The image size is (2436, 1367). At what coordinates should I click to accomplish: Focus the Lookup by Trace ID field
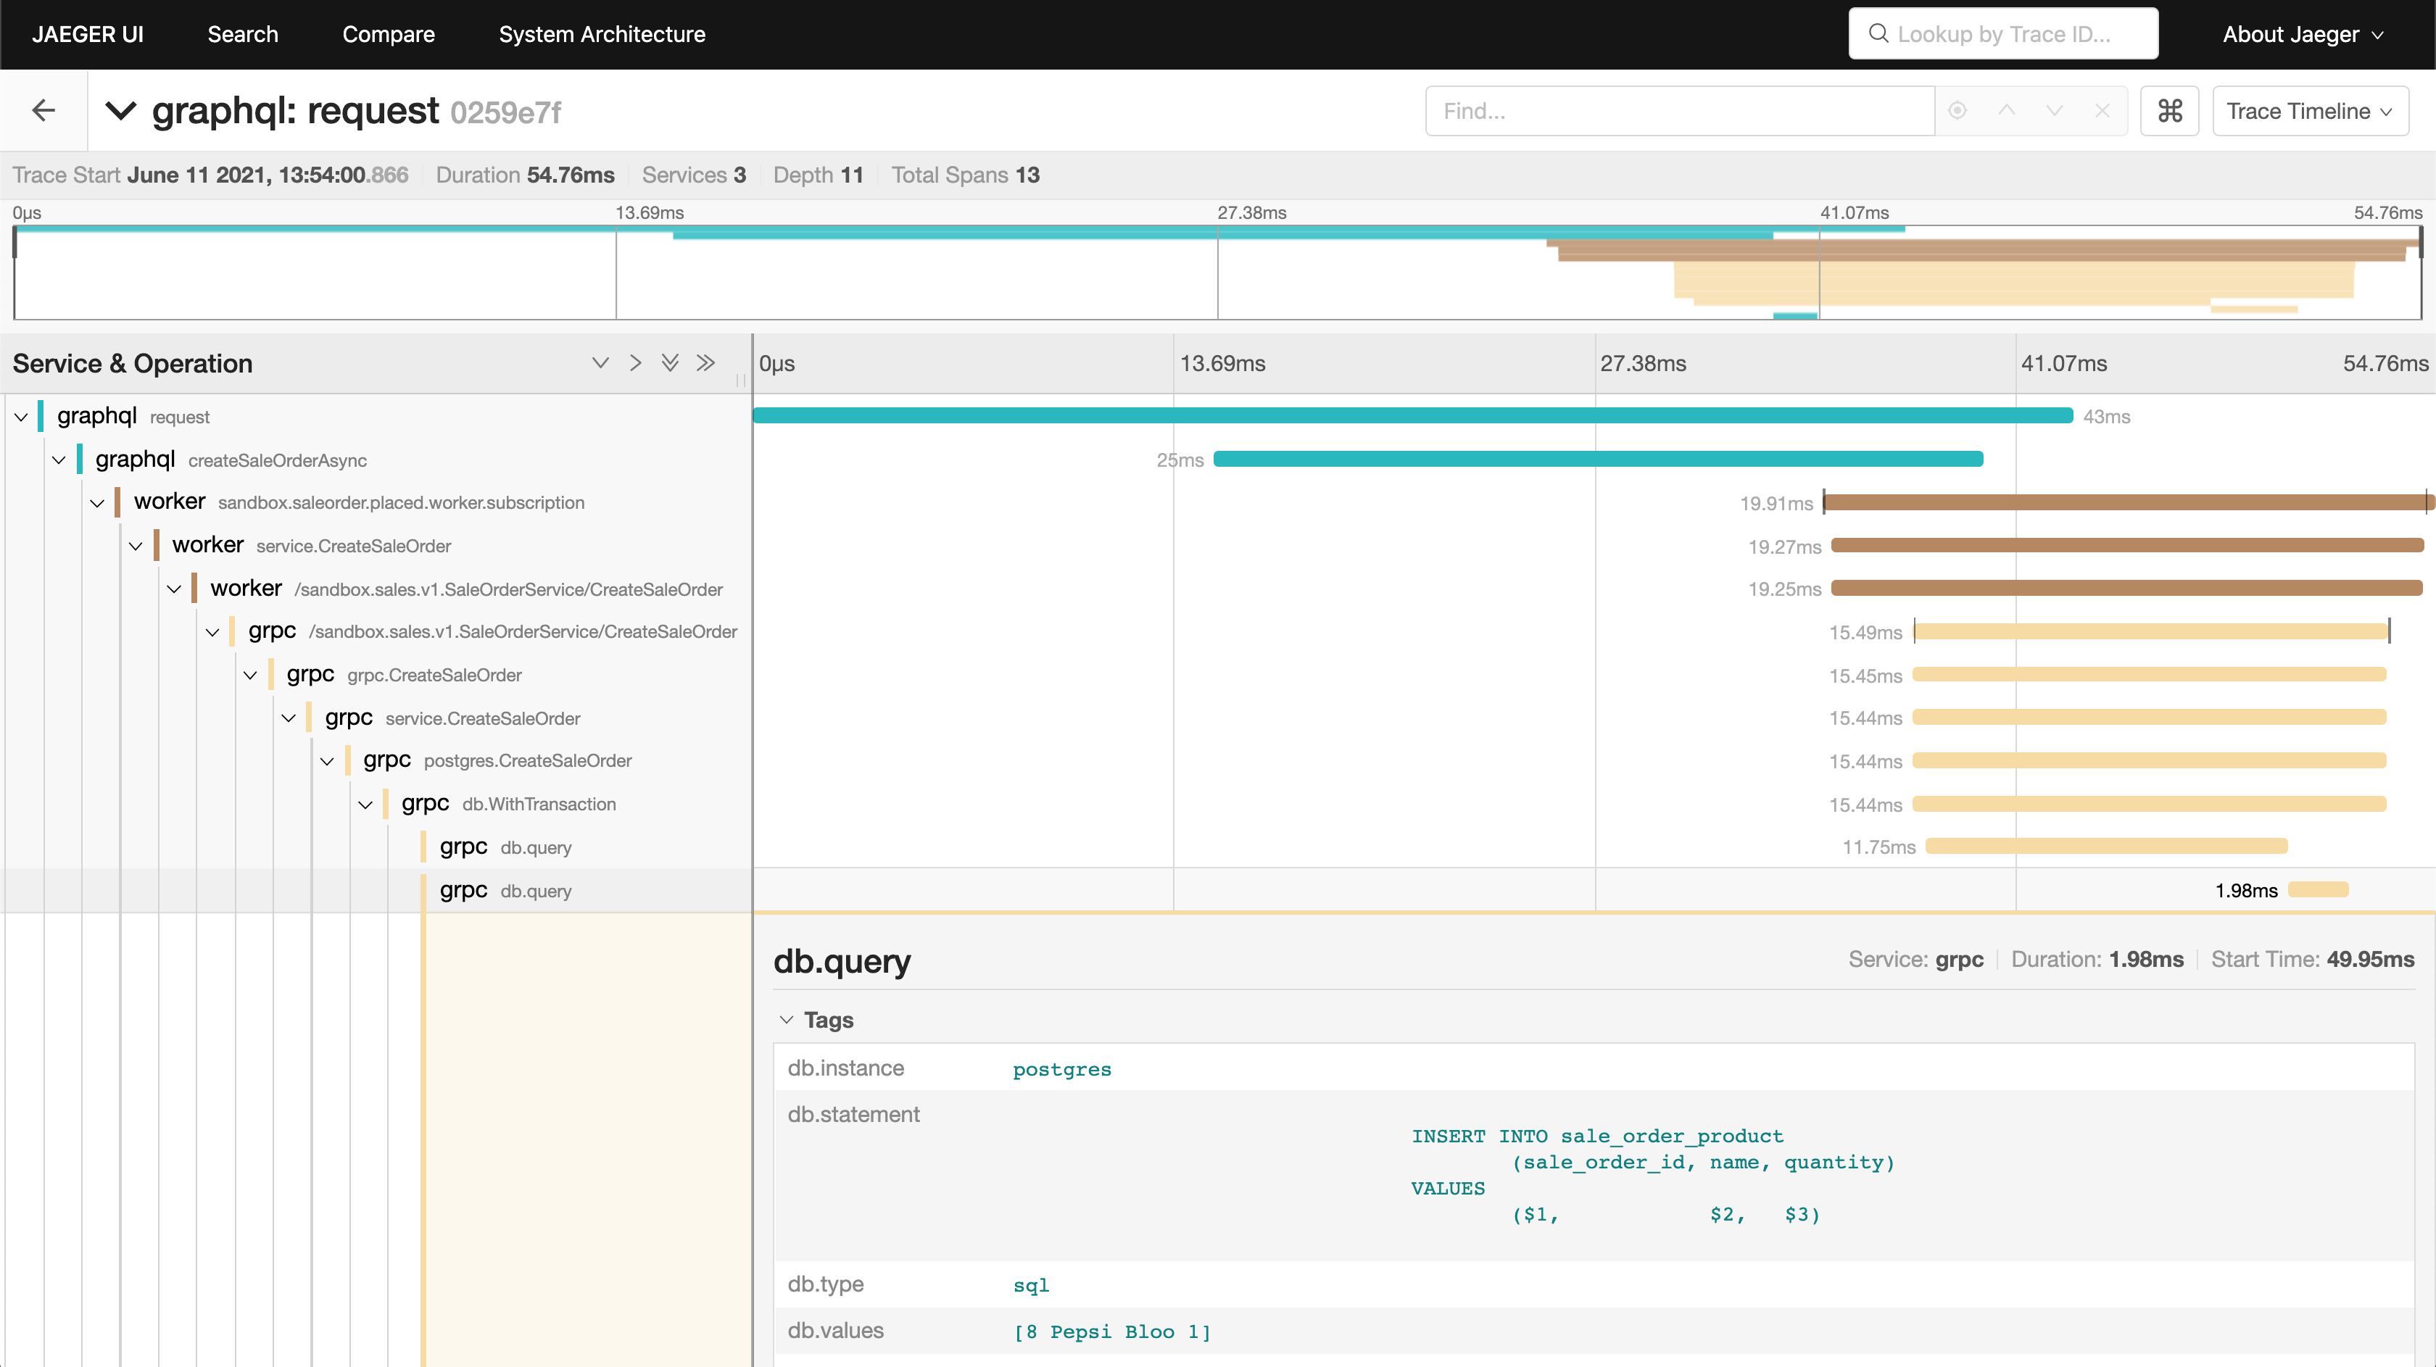tap(2003, 34)
